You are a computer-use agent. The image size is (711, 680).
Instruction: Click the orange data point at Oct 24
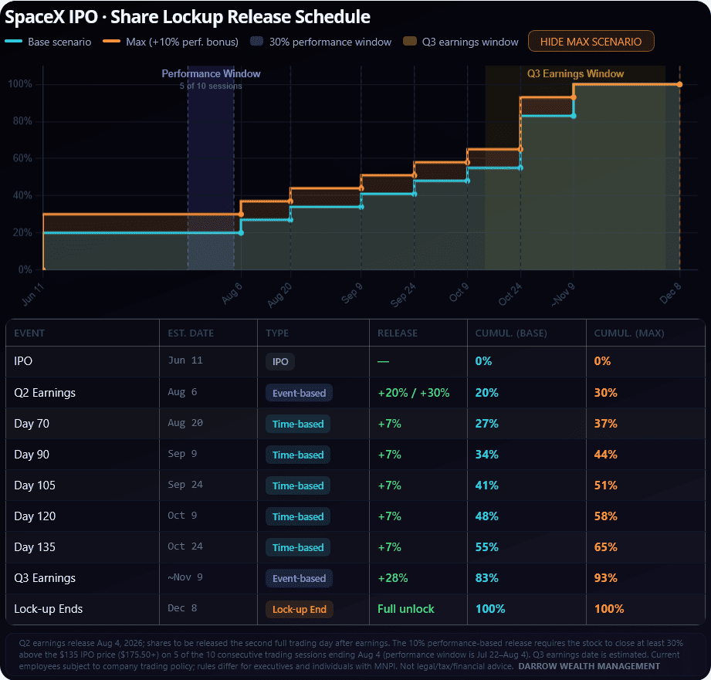point(520,149)
